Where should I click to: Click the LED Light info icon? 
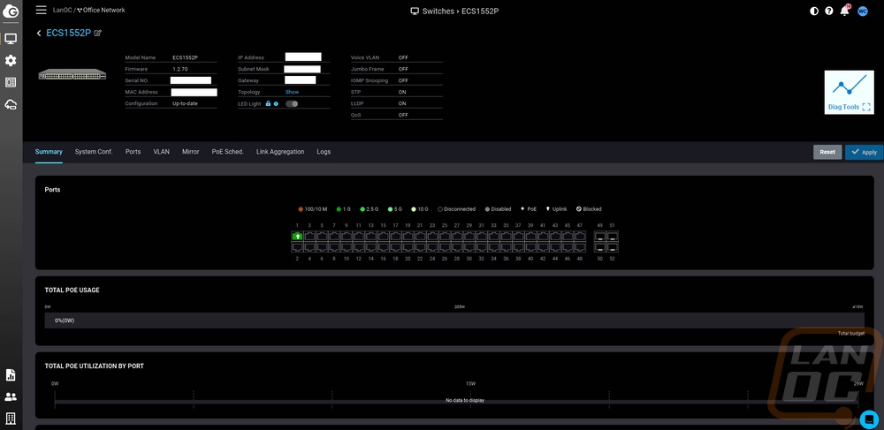276,103
